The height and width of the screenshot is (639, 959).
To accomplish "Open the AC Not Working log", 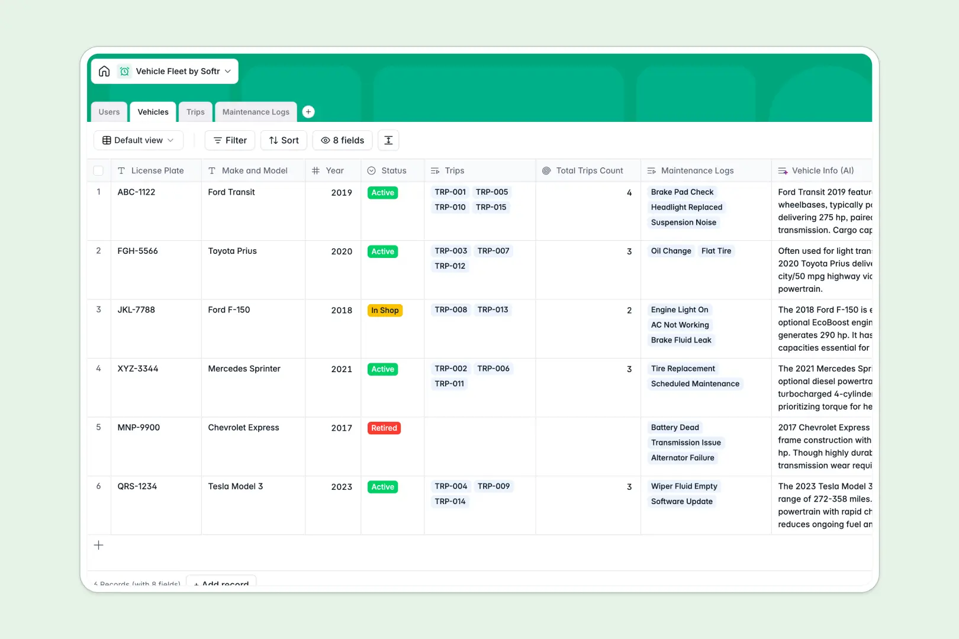I will pyautogui.click(x=680, y=325).
